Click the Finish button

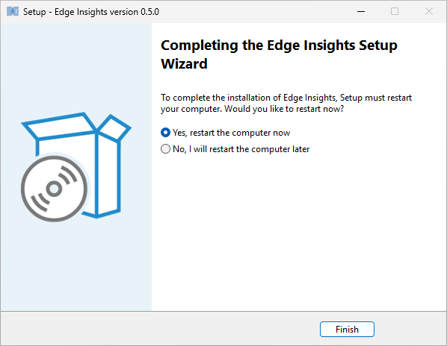click(x=347, y=330)
